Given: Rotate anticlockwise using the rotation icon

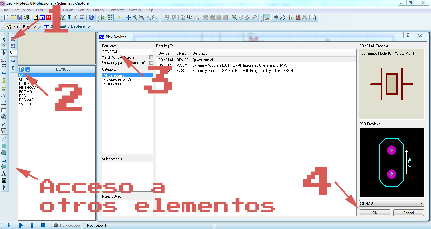Looking at the screenshot, I should pos(13,46).
